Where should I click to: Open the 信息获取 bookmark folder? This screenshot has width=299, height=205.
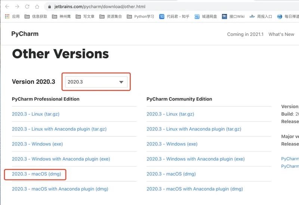[36, 16]
